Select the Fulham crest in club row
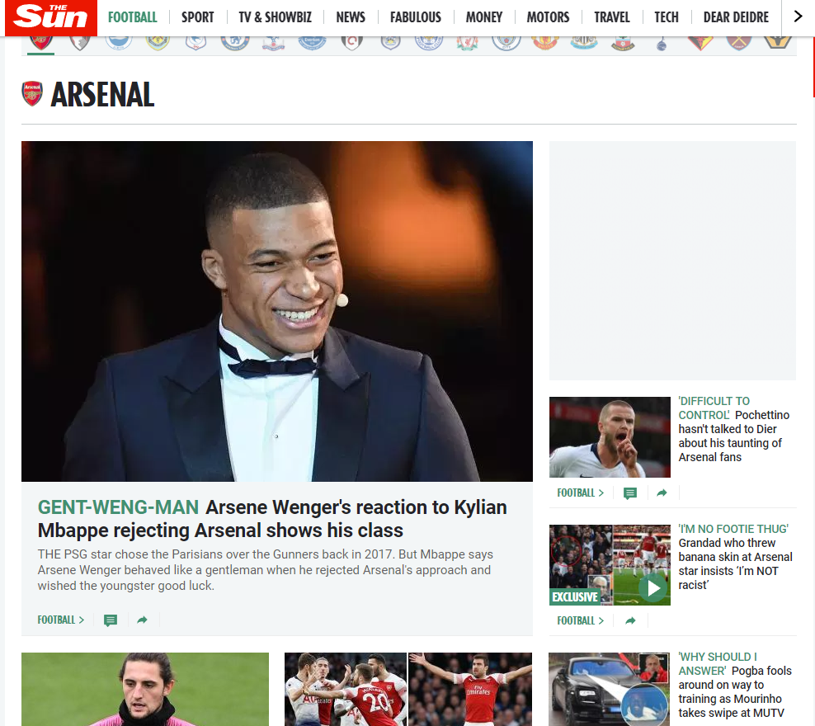815x726 pixels. tap(352, 43)
